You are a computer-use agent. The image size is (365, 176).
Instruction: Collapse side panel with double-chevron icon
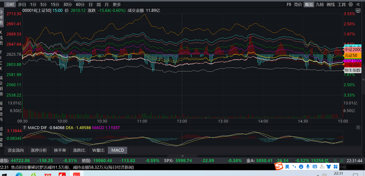tap(359, 5)
